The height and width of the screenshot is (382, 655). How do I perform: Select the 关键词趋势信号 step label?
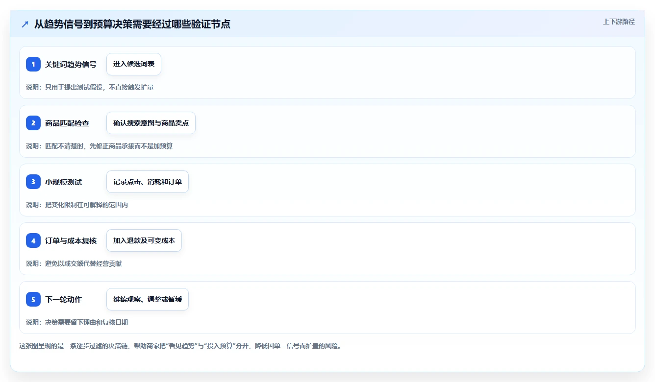pyautogui.click(x=71, y=64)
